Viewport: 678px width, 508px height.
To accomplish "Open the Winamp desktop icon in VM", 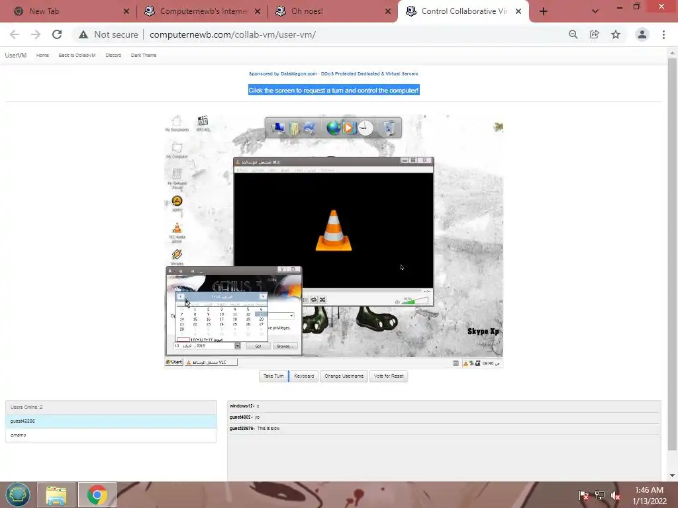I will (x=177, y=257).
